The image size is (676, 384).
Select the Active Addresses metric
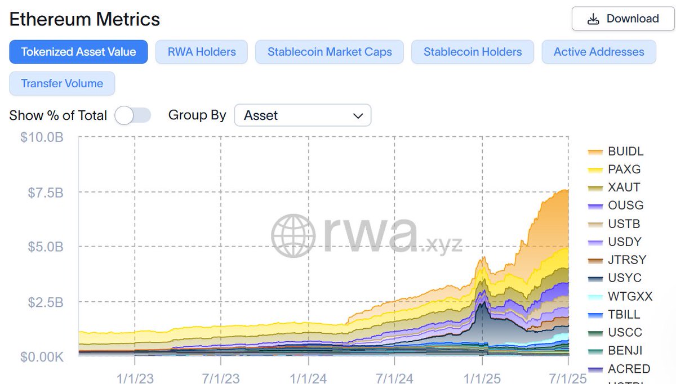[599, 52]
